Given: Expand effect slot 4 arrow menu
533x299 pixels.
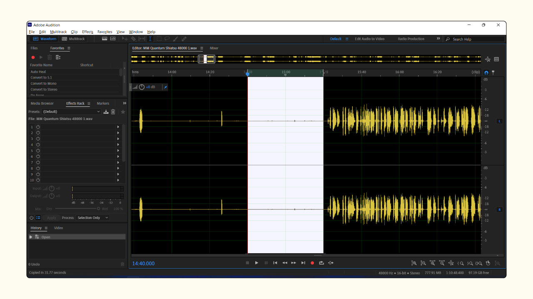Looking at the screenshot, I should (x=118, y=145).
